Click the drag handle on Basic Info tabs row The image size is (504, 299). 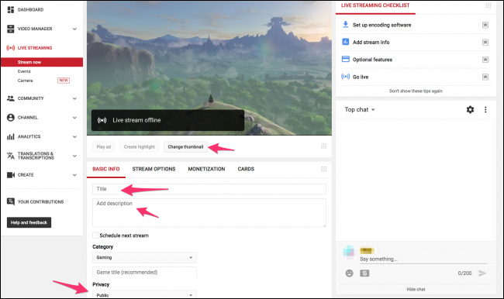323,169
